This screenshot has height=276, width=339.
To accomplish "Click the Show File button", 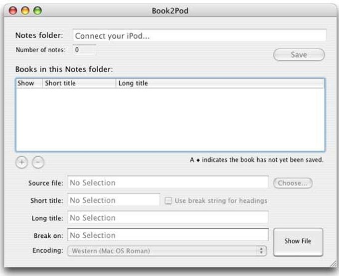I will [298, 241].
